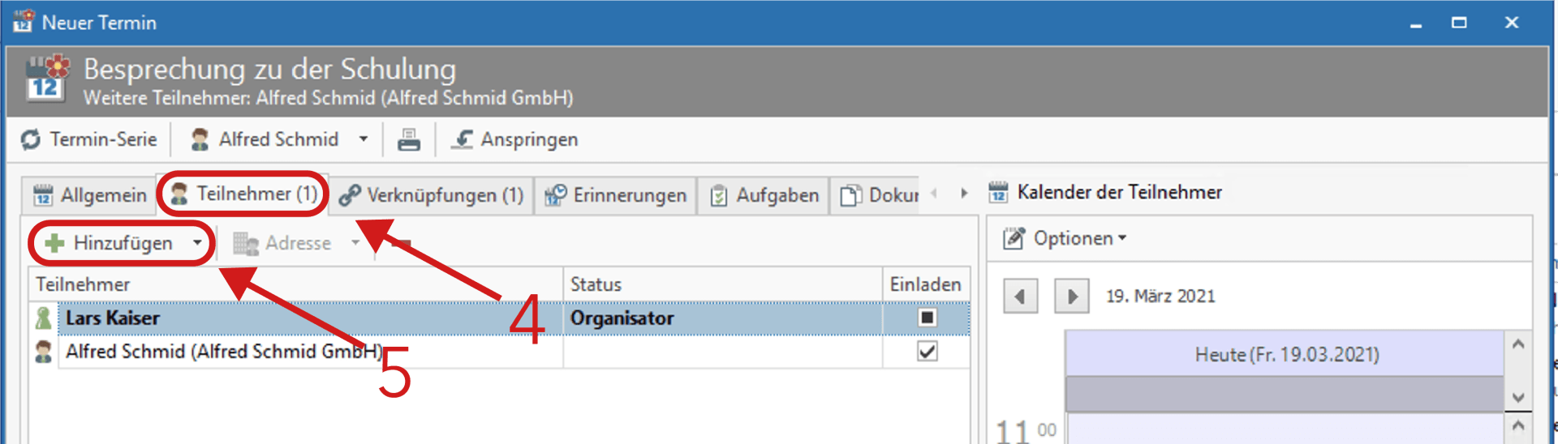This screenshot has width=1558, height=444.
Task: Select the Teilnehmer (1) tab
Action: click(x=243, y=194)
